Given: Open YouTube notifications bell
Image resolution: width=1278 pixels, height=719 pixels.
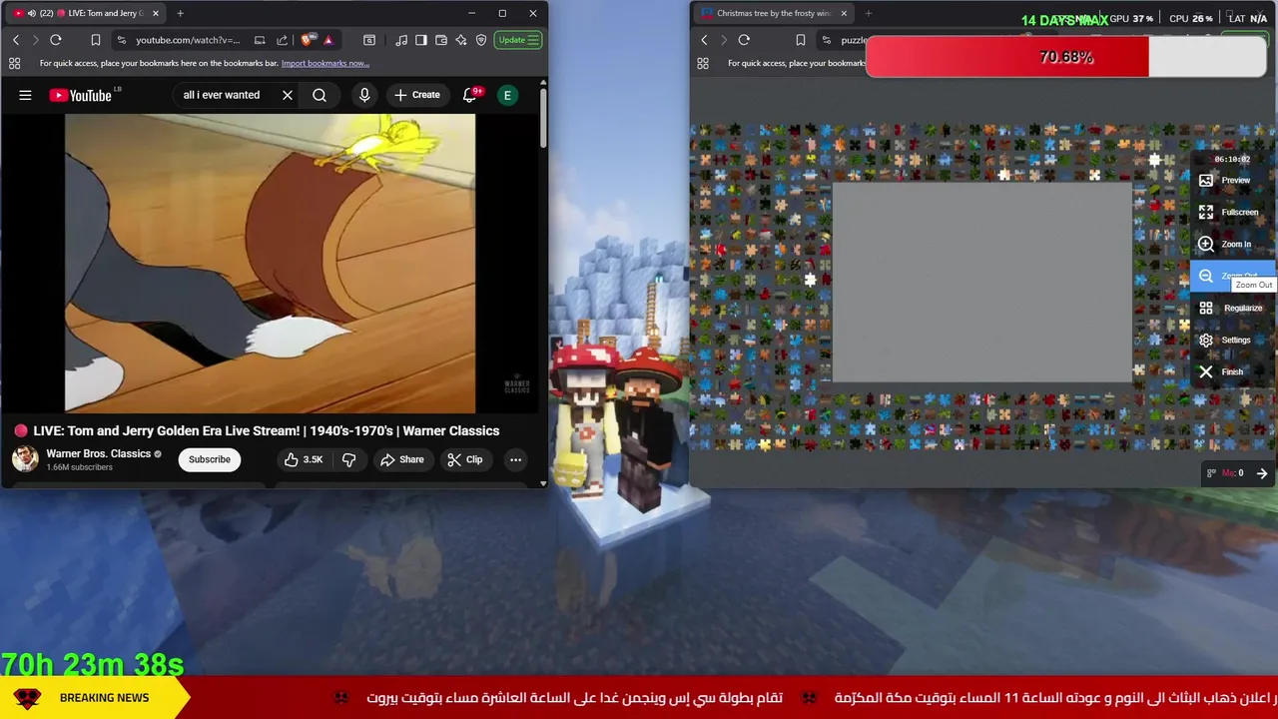Looking at the screenshot, I should coord(470,95).
